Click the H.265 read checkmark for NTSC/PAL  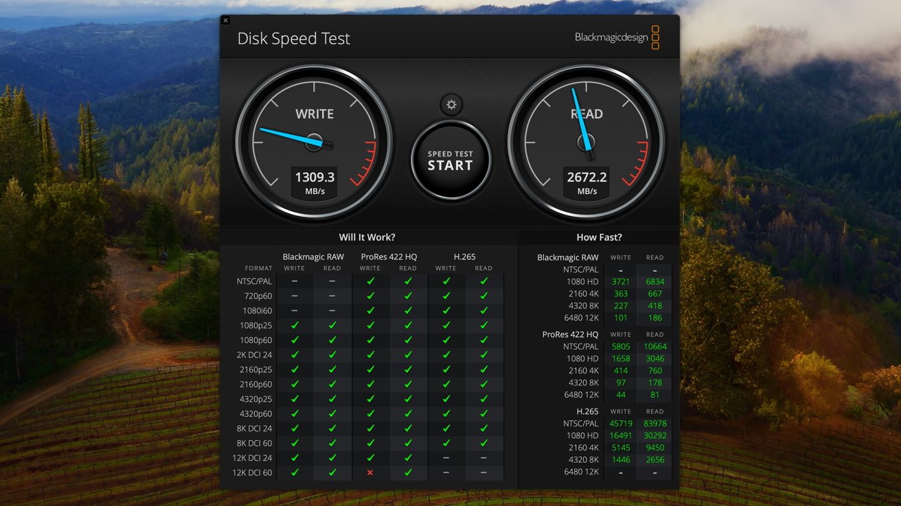(483, 281)
